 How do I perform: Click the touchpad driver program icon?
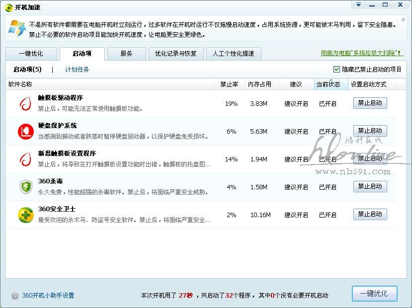point(25,103)
